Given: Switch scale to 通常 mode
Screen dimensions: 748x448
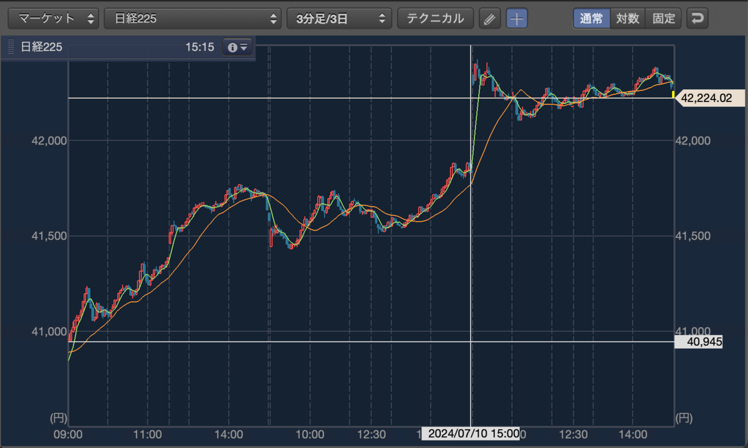Looking at the screenshot, I should click(x=592, y=18).
